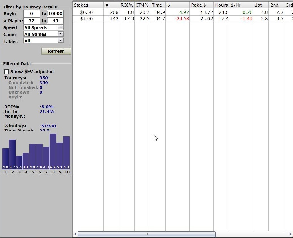293x238 pixels.
Task: Open the Speed dropdown arrow
Action: pyautogui.click(x=60, y=27)
